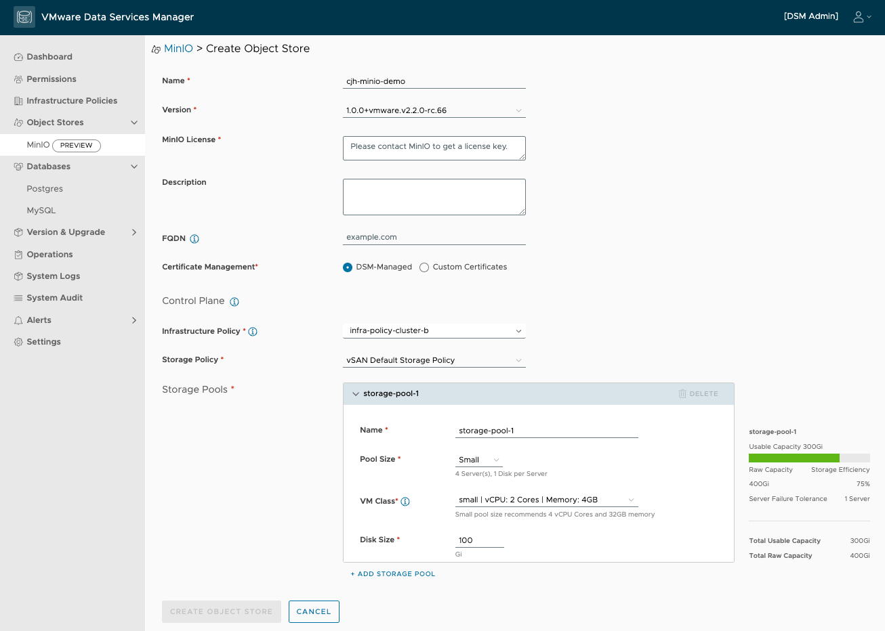Screen dimensions: 885x631
Task: Click the storage pool Name field
Action: [x=547, y=431]
